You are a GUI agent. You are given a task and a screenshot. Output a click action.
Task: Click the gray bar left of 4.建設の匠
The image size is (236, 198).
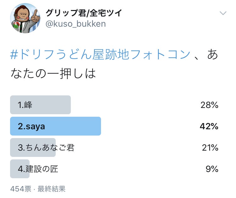[x=14, y=169]
